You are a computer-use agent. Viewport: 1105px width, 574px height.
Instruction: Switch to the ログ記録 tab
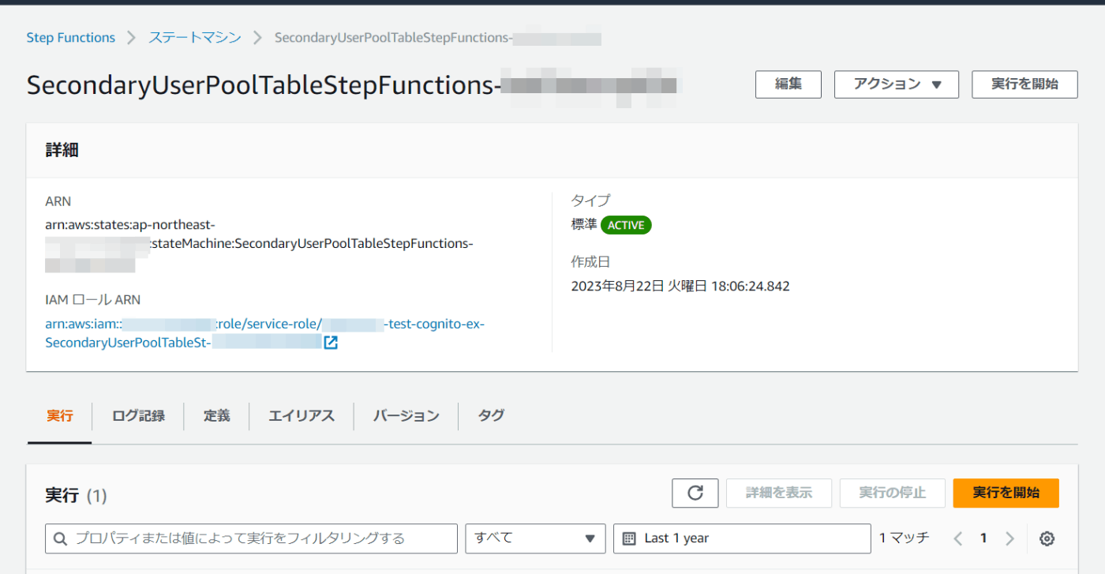138,415
